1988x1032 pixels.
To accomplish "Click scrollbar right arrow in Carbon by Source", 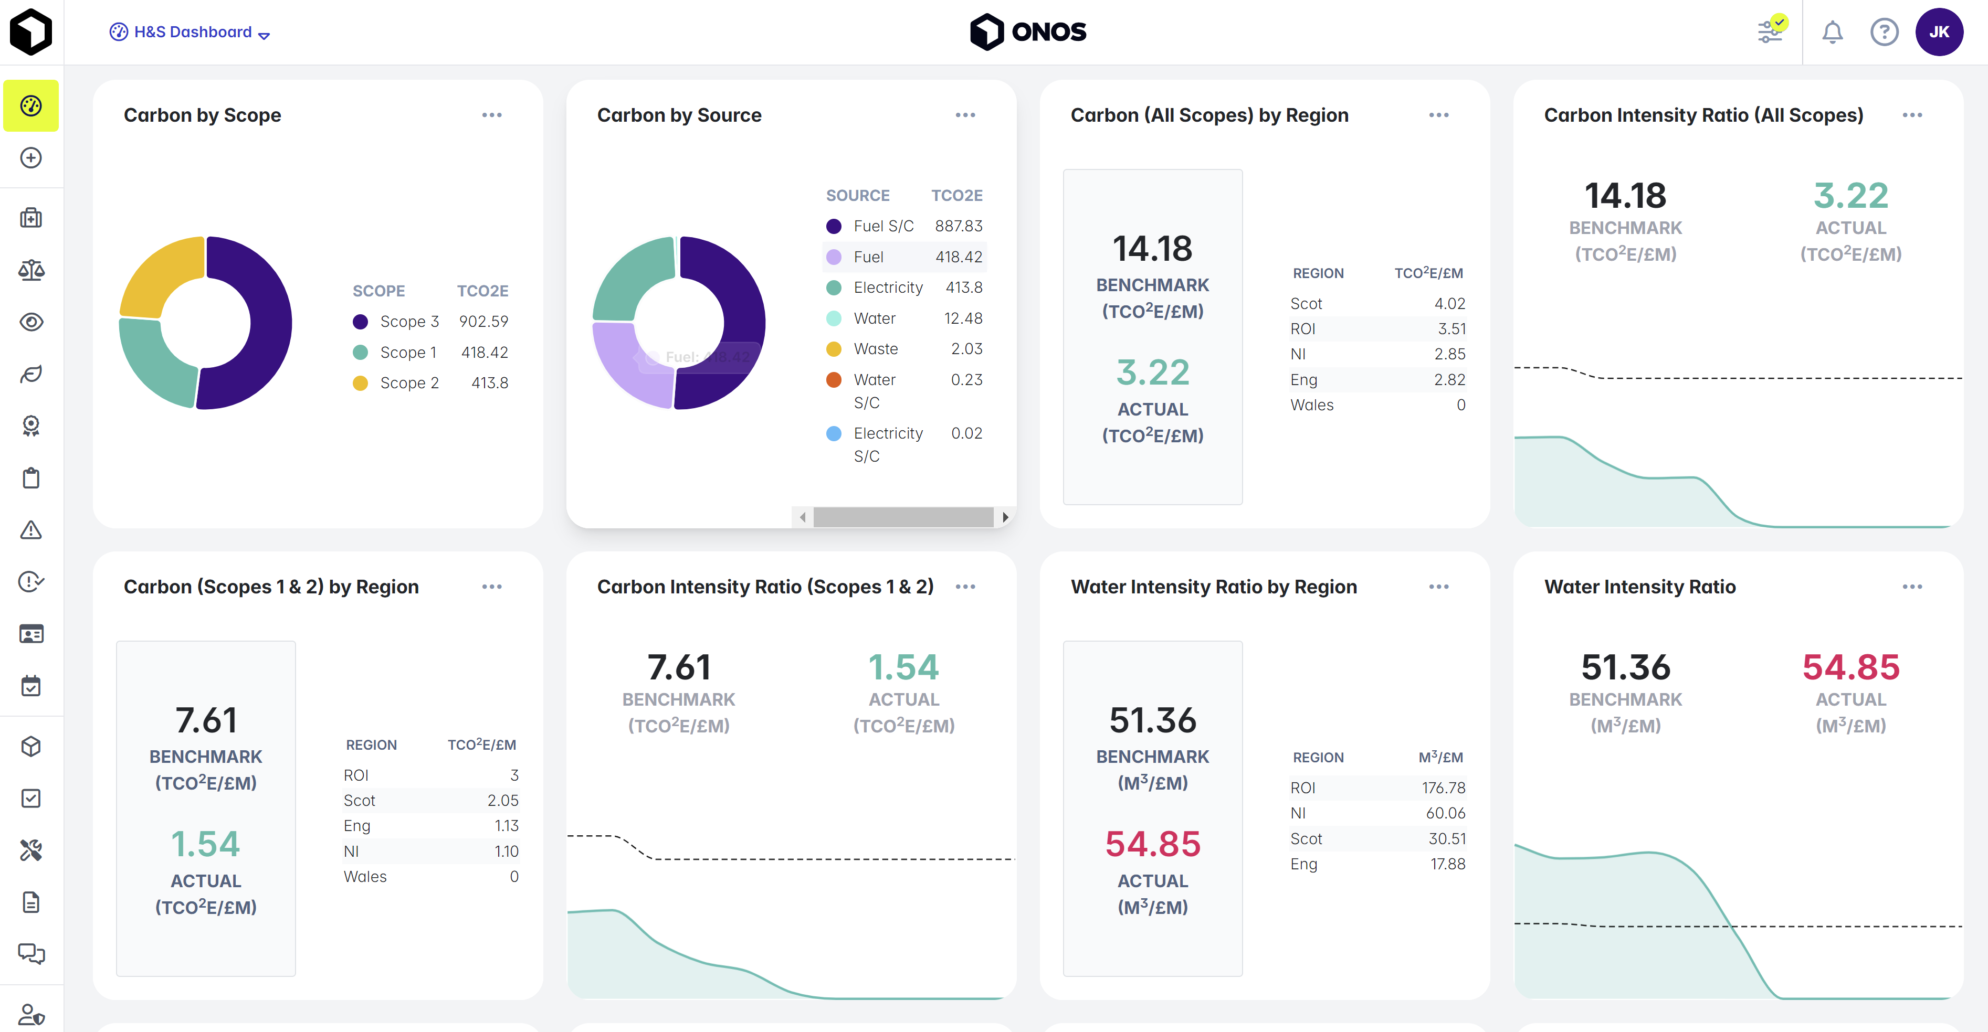I will click(1005, 517).
